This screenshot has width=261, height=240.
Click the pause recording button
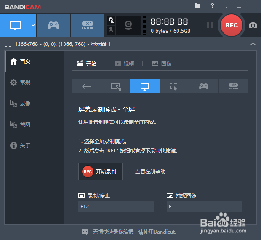point(210,25)
